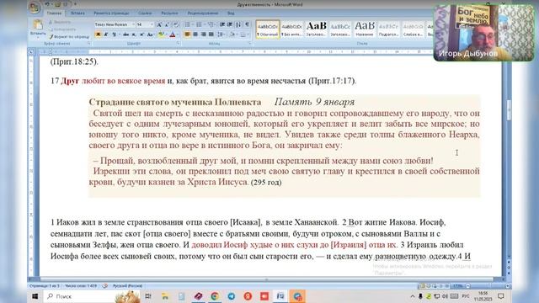Toggle the bulleted list
539x303 pixels.
pos(187,24)
